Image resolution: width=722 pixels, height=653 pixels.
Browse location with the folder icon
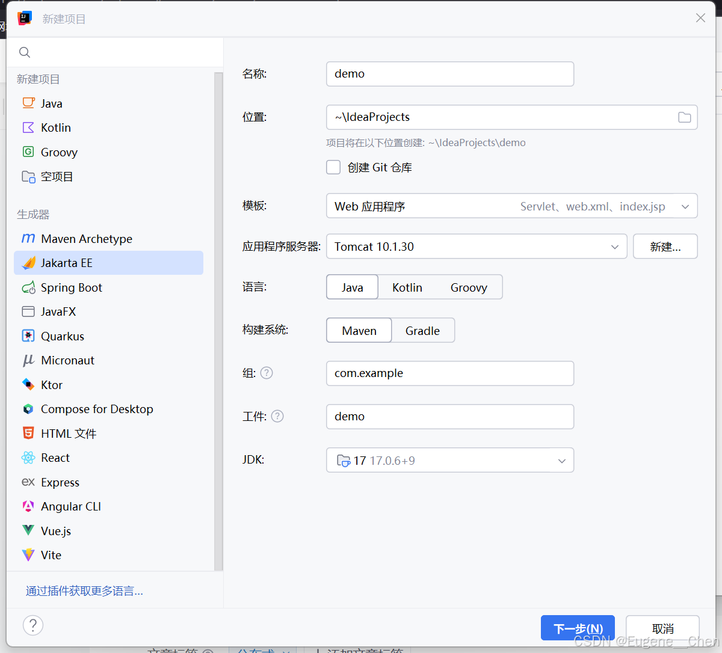pyautogui.click(x=685, y=117)
